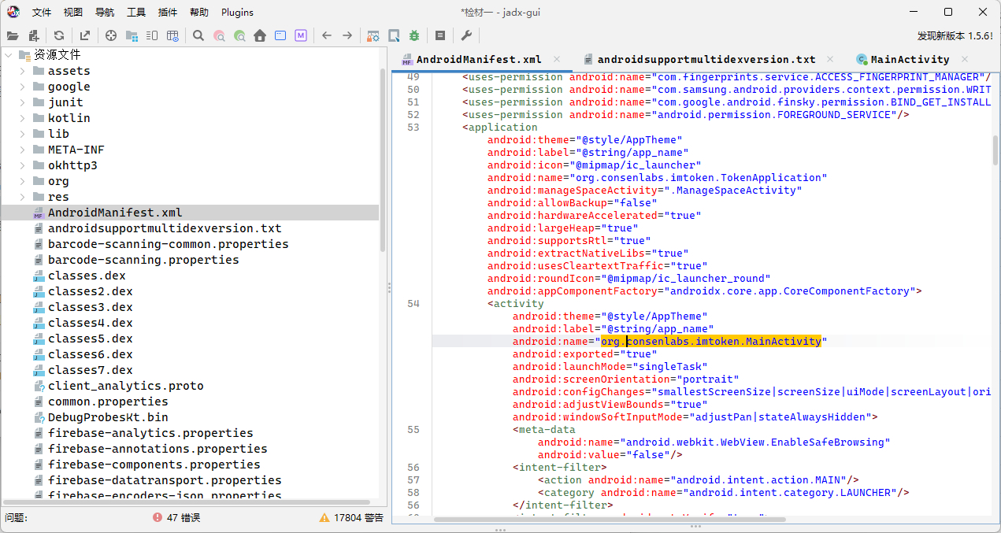Image resolution: width=1001 pixels, height=533 pixels.
Task: Open the log viewer icon
Action: pyautogui.click(x=440, y=35)
